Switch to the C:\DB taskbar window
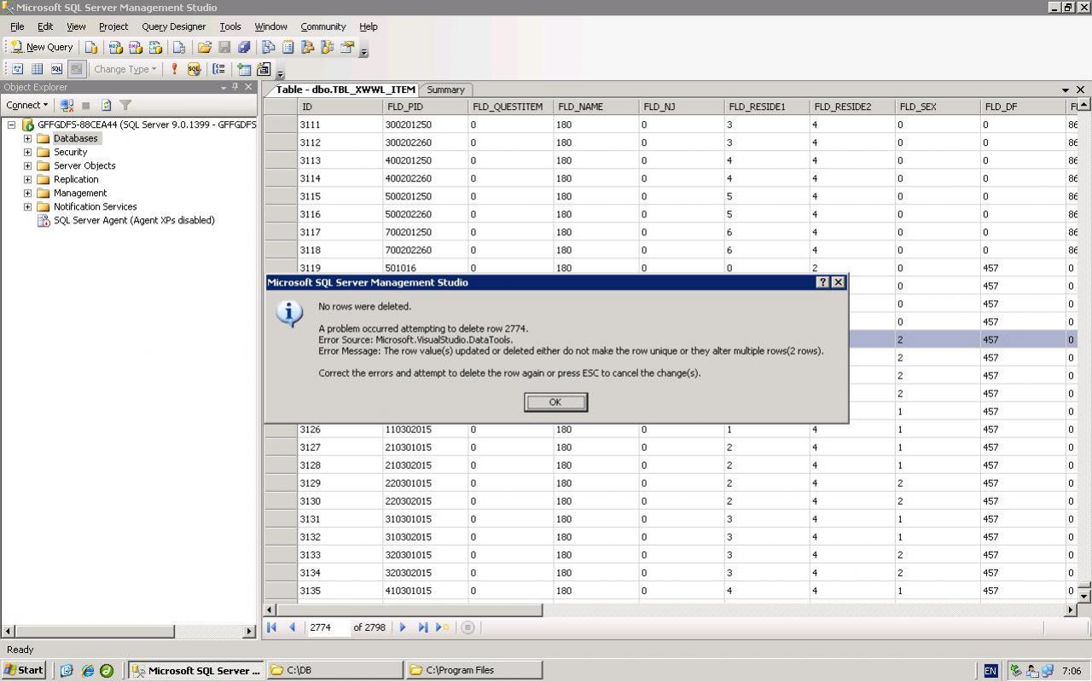Screen dimensions: 1092x682 pyautogui.click(x=334, y=670)
